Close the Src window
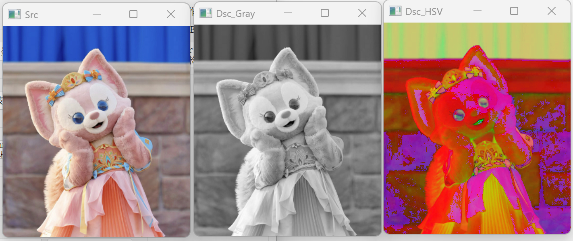Image resolution: width=573 pixels, height=241 pixels. [171, 15]
